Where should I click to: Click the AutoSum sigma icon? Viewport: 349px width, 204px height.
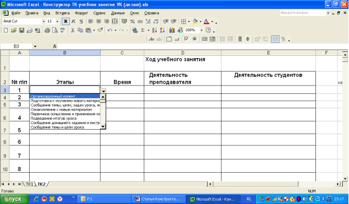143,30
